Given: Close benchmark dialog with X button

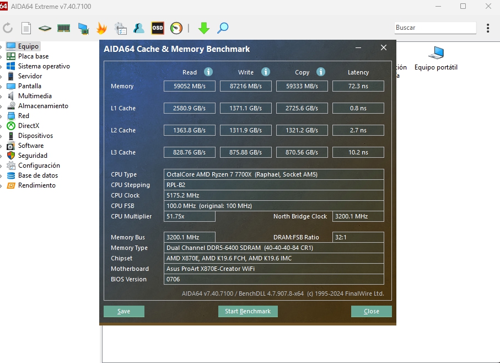Looking at the screenshot, I should pos(384,47).
